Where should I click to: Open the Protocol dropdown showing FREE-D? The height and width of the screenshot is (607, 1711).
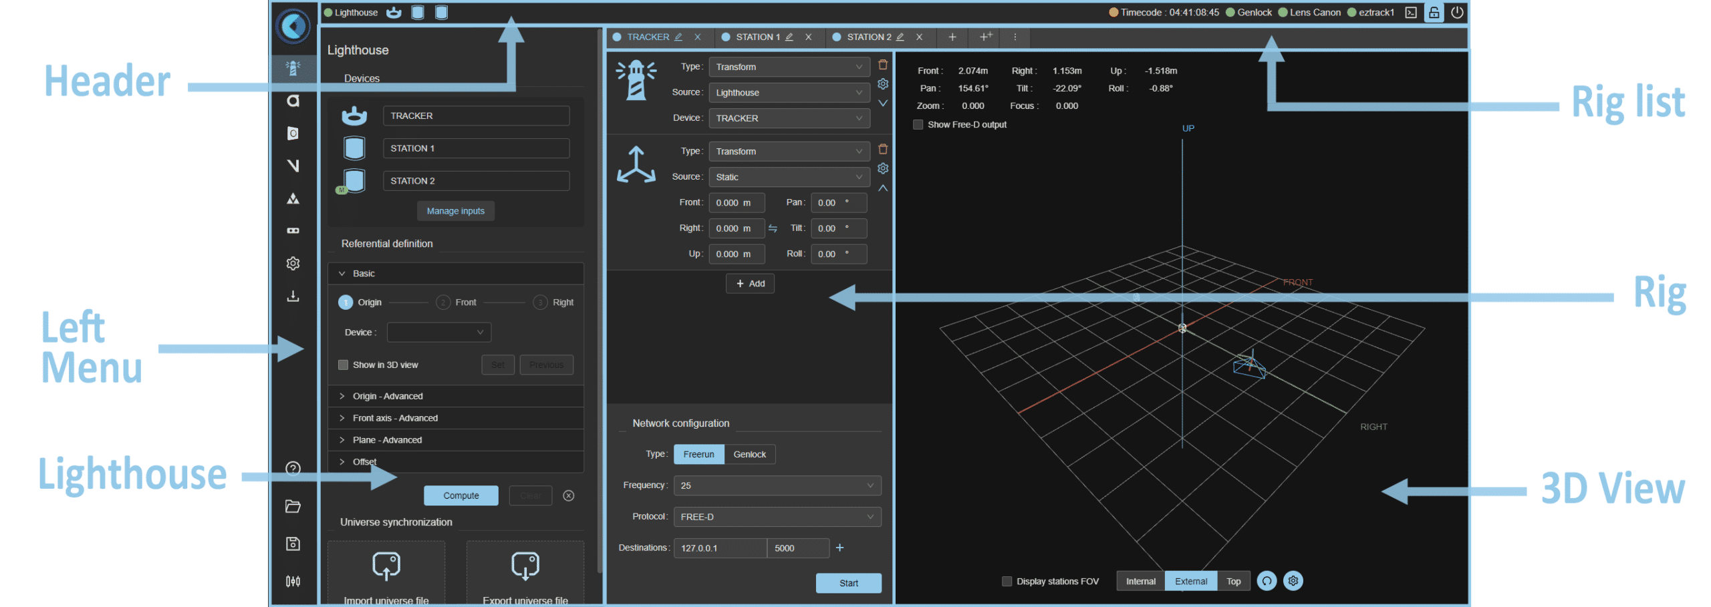777,517
